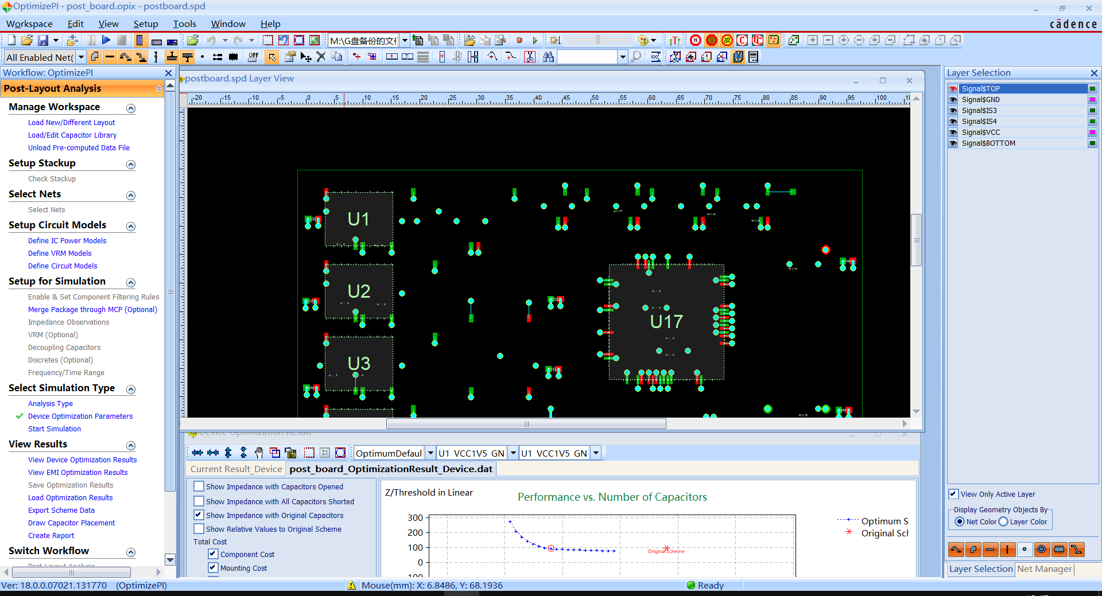
Task: Click the trace shape icon in Layer Selection
Action: pos(956,550)
